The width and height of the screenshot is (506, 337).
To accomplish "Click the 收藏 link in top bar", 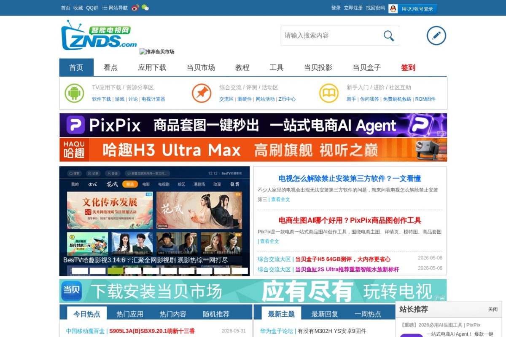I will 78,8.
